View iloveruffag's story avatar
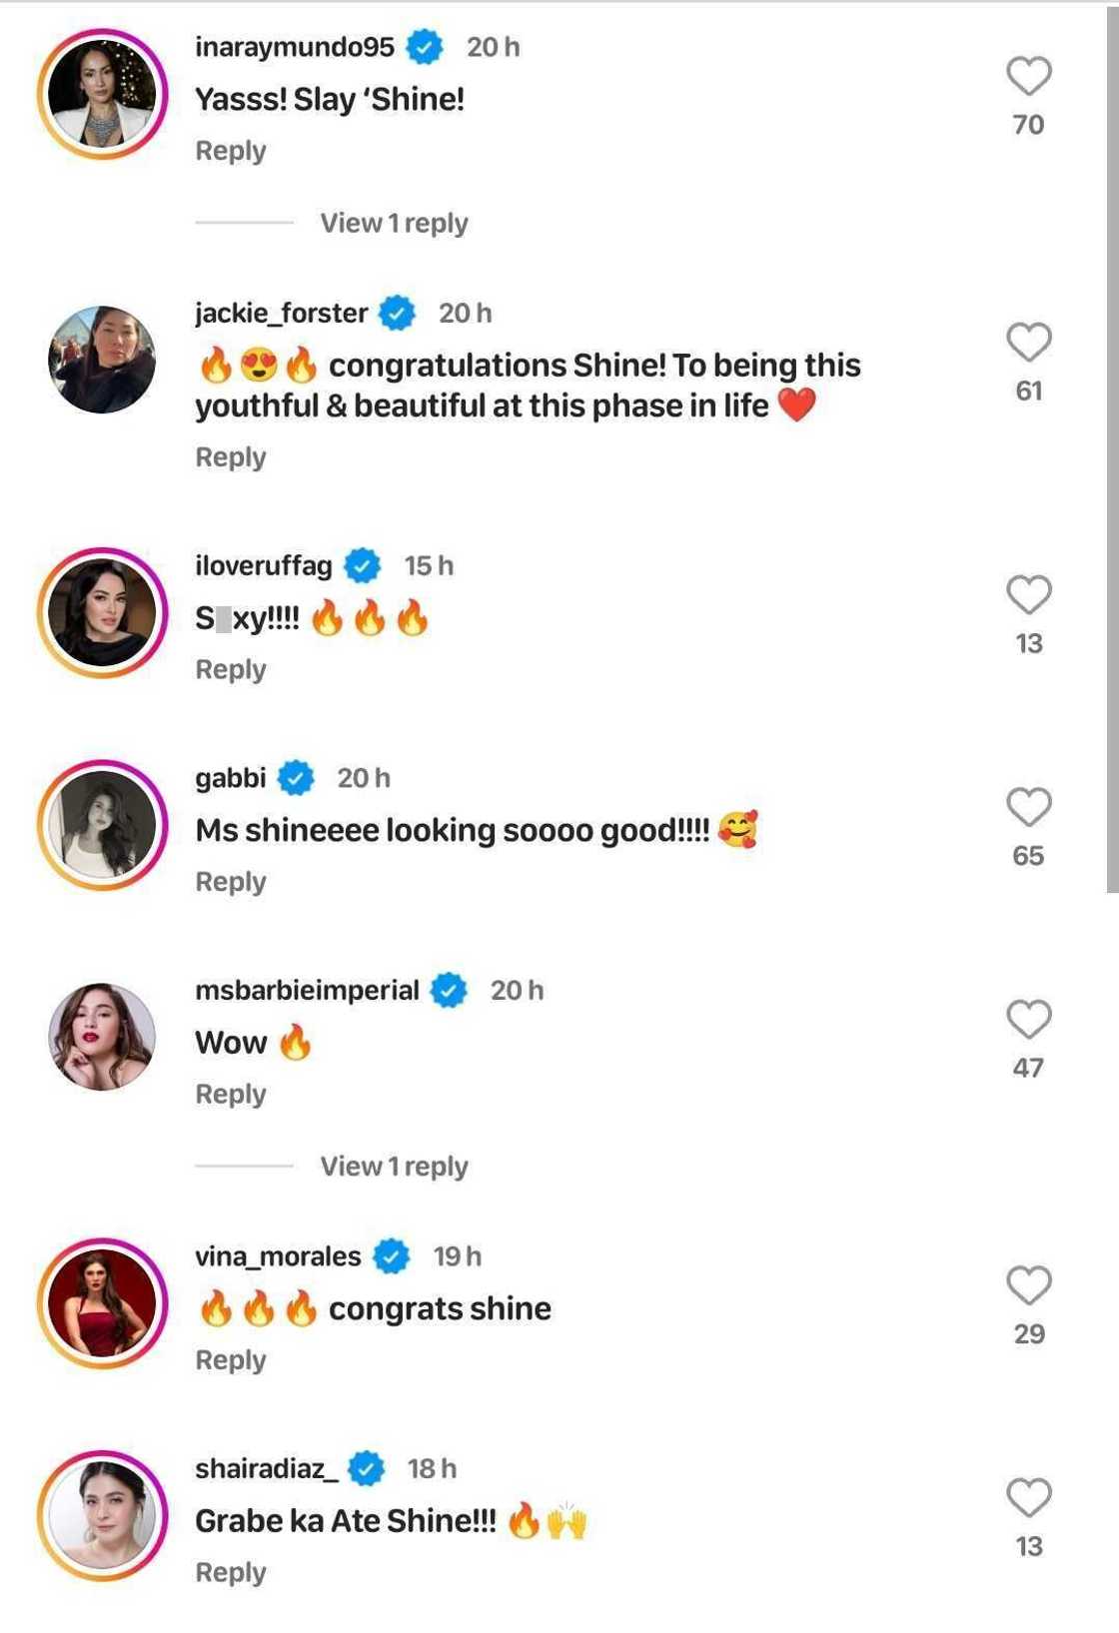Viewport: 1119px width, 1633px height. point(102,612)
